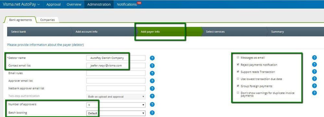Open the Administration menu
The width and height of the screenshot is (324, 117).
tap(99, 4)
